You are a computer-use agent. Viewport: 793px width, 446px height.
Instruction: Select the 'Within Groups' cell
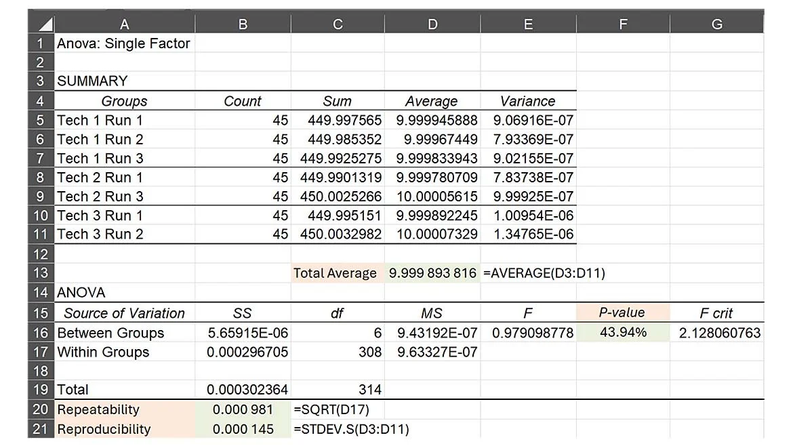pos(125,352)
